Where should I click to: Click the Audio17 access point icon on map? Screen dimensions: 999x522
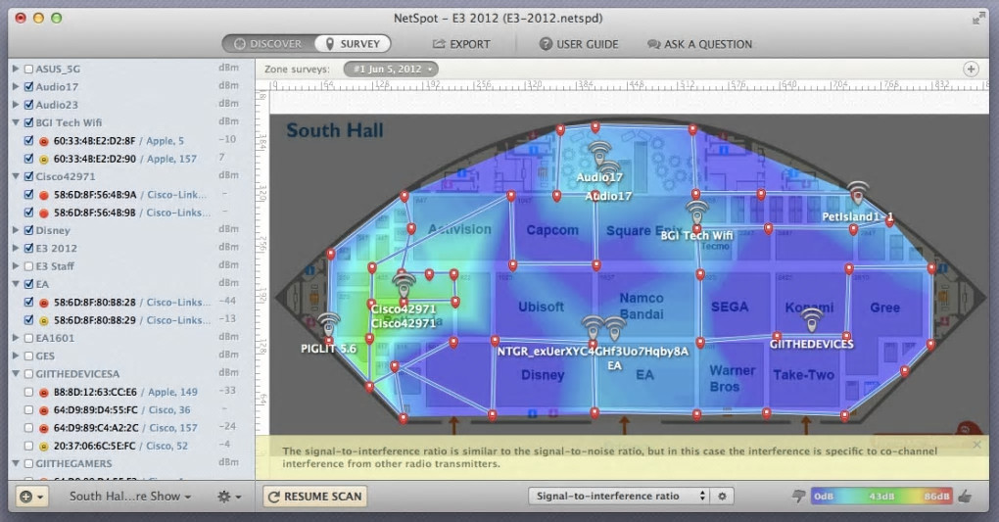click(x=599, y=155)
